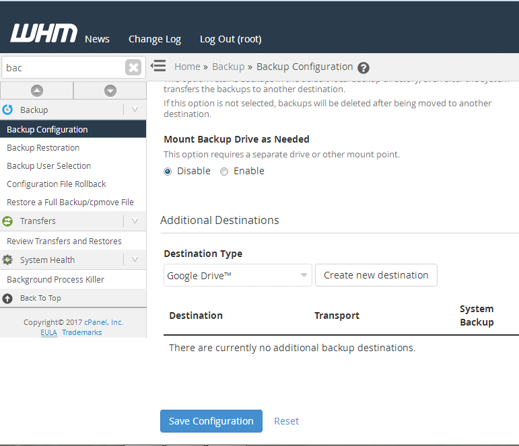
Task: Click the System Health section header label
Action: pyautogui.click(x=47, y=260)
